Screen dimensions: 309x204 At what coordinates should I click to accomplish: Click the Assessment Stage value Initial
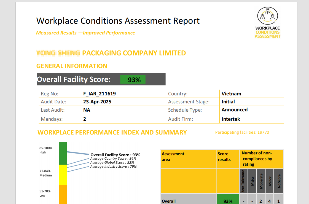pos(228,102)
